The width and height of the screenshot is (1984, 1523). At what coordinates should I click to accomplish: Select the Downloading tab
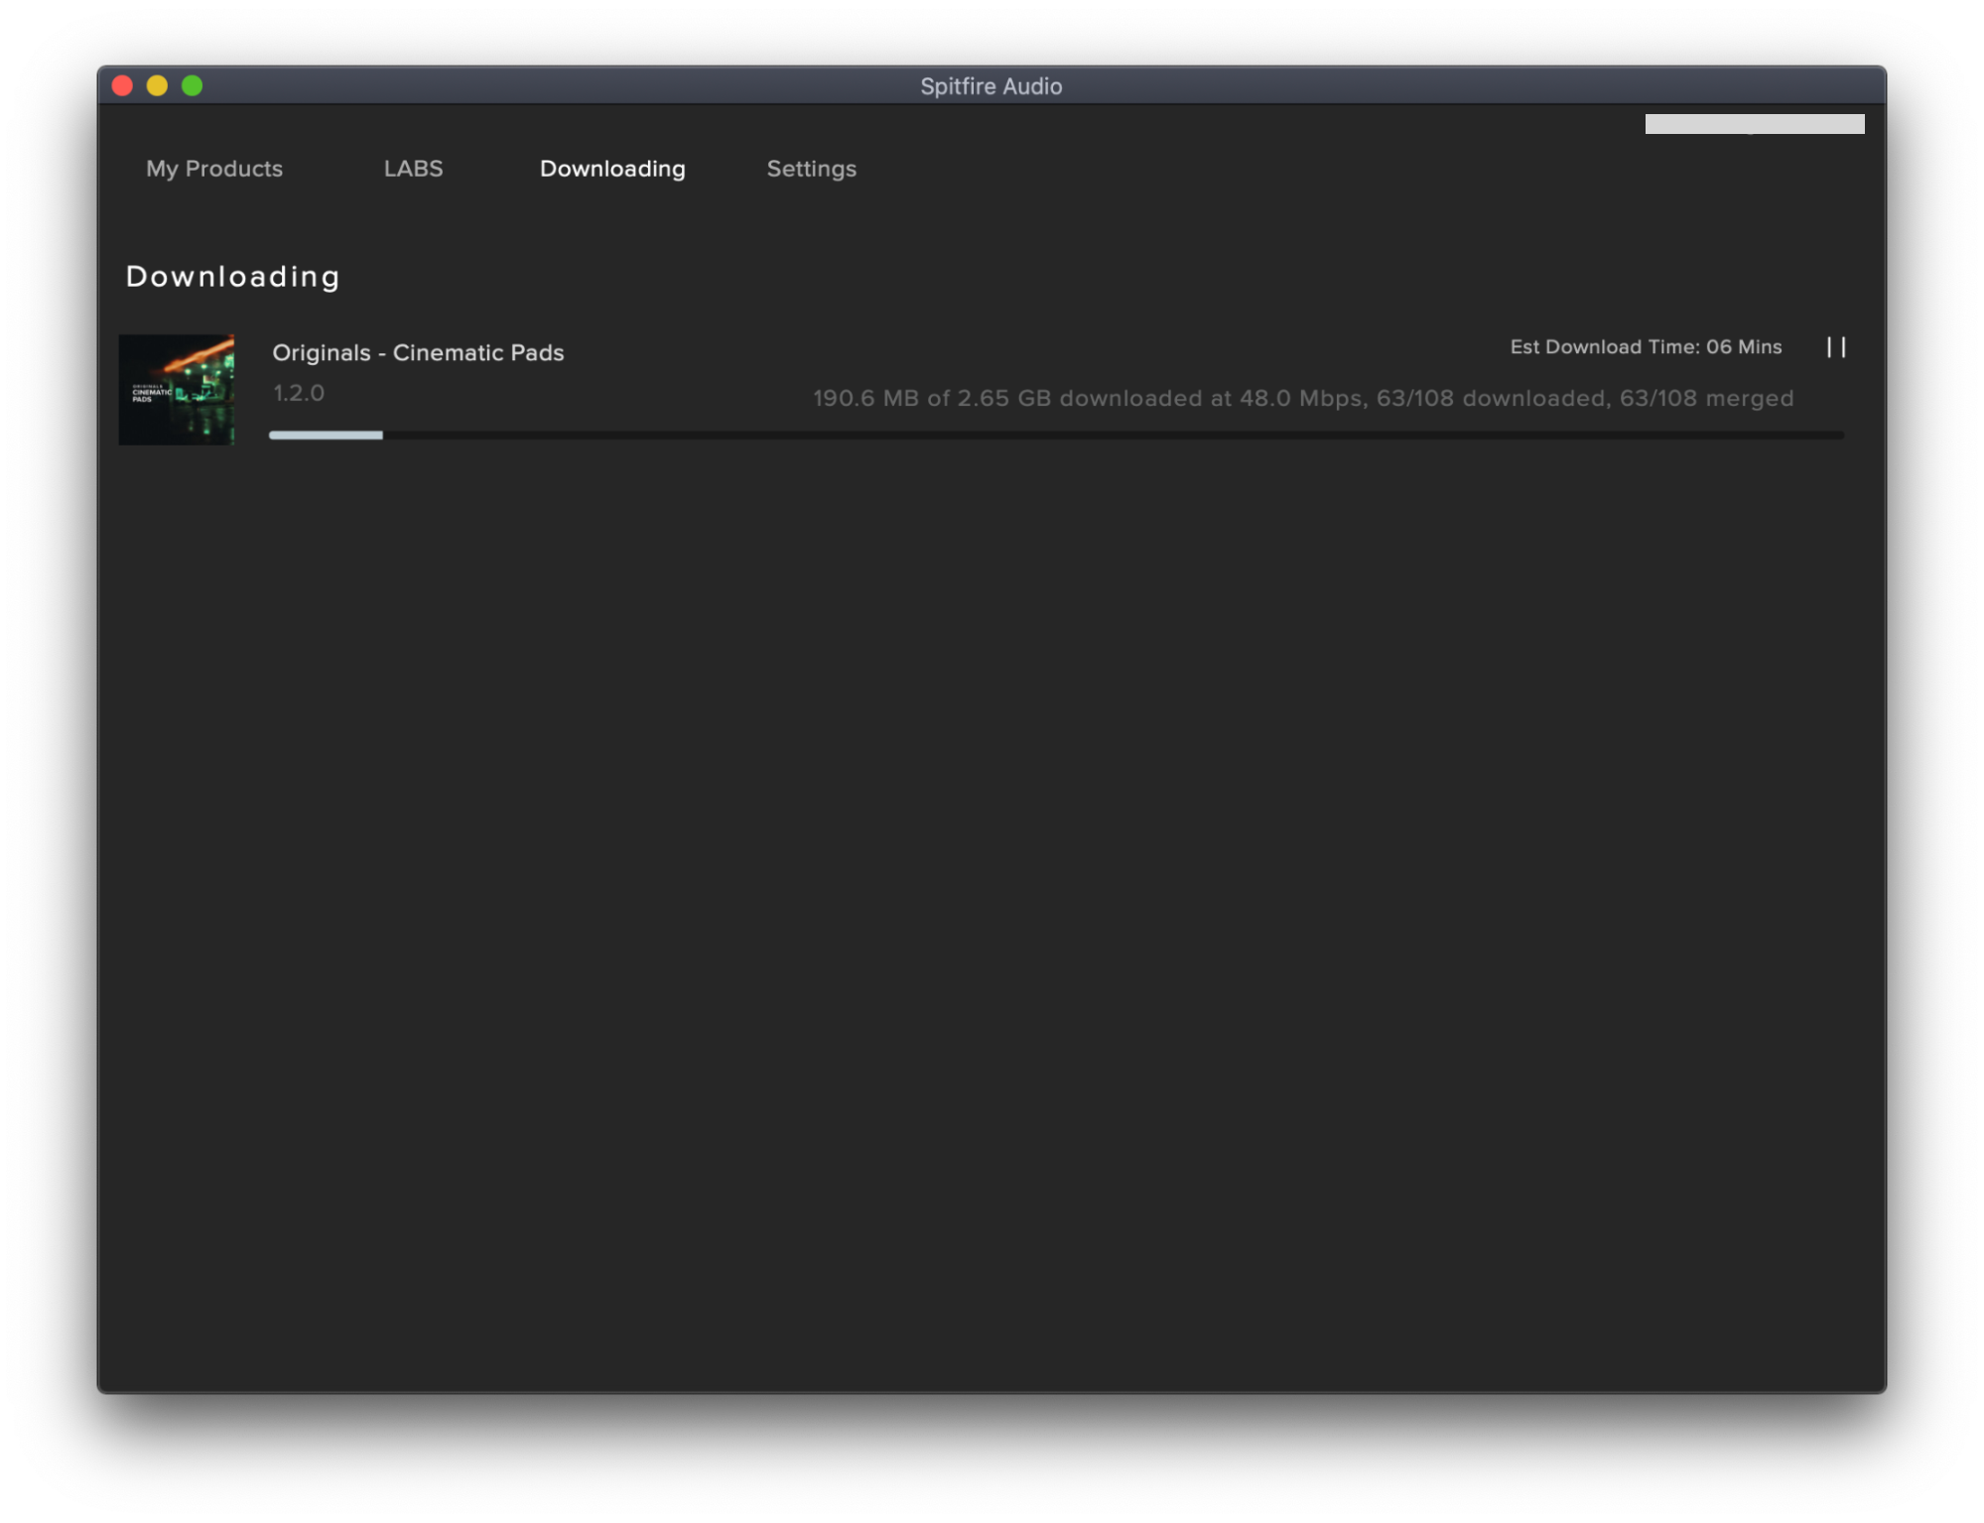tap(612, 169)
